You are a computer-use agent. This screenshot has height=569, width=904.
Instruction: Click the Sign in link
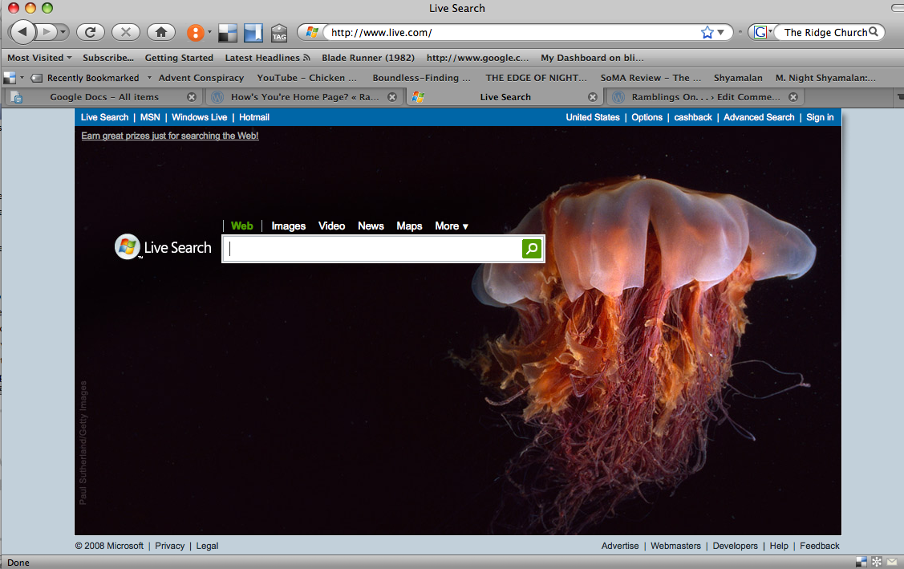click(820, 117)
